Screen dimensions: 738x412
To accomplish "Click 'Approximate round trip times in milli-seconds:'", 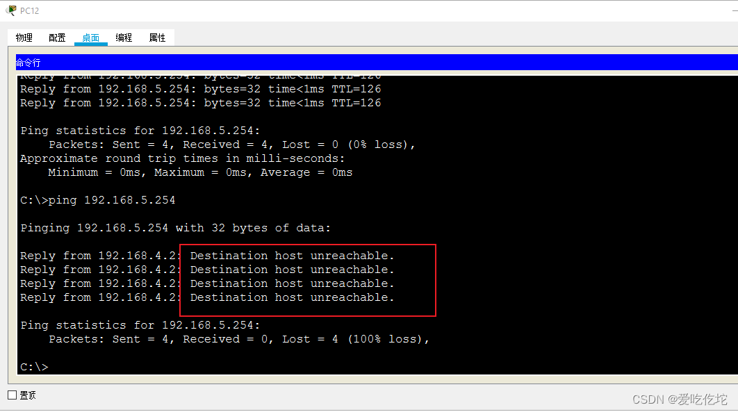I will (x=183, y=158).
